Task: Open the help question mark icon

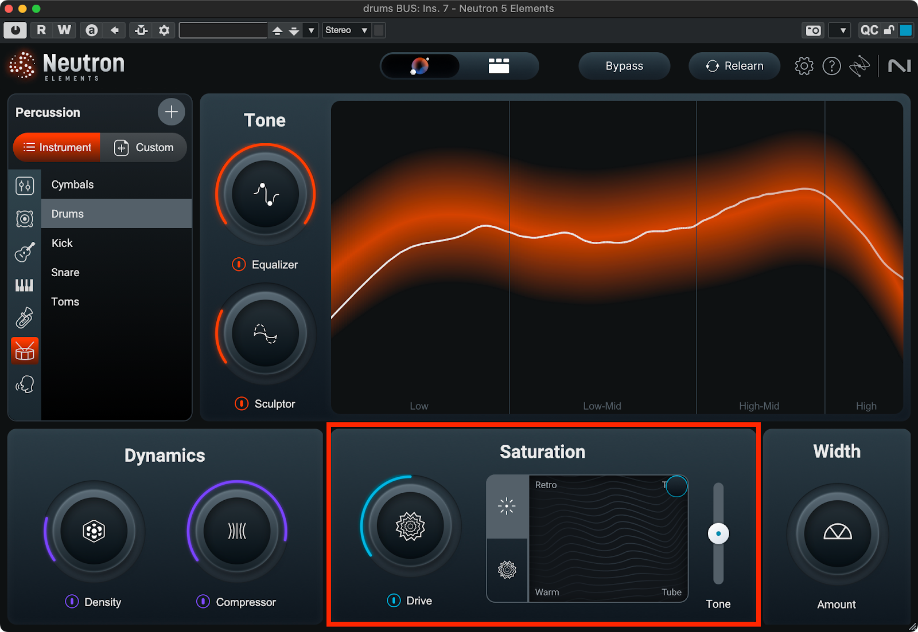Action: 831,66
